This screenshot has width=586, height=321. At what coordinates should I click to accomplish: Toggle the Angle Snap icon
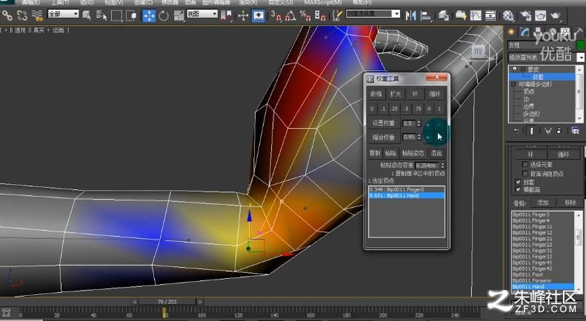[x=290, y=16]
